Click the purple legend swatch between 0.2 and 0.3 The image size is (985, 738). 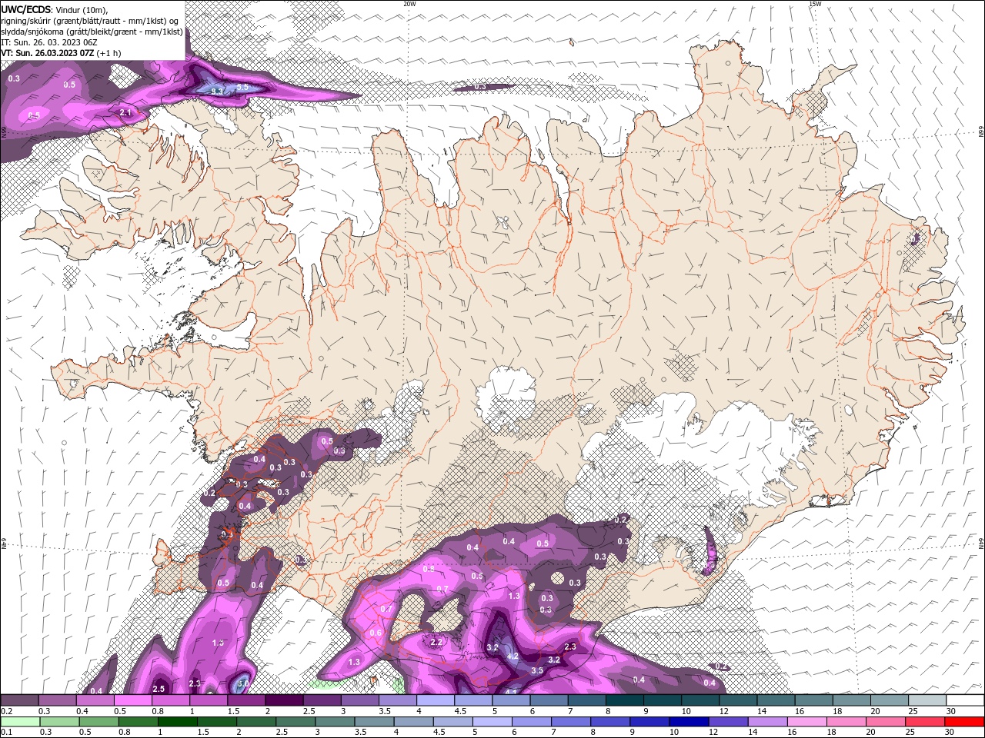pyautogui.click(x=19, y=700)
